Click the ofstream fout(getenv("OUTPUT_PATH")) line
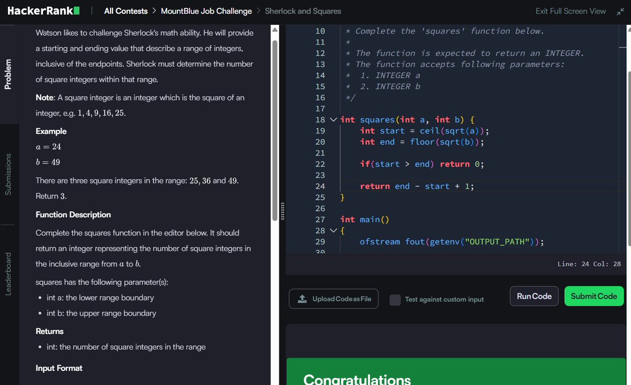 452,242
